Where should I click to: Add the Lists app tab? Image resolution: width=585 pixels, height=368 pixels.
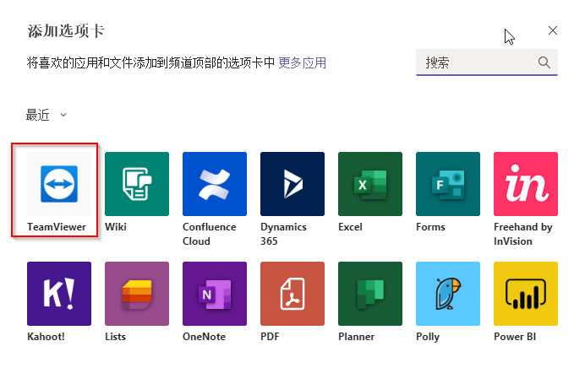coord(137,294)
